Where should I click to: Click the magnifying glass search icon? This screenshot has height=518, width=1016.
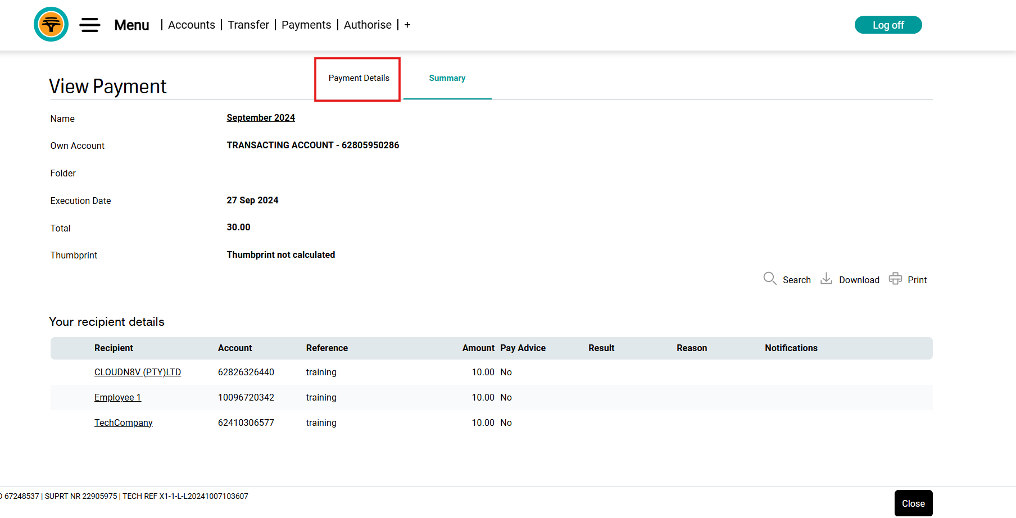[x=769, y=279]
